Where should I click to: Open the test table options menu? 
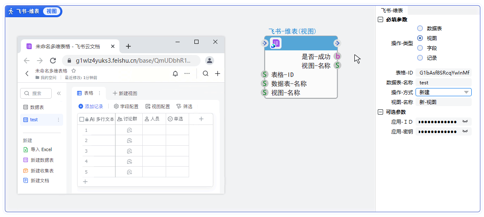click(59, 120)
